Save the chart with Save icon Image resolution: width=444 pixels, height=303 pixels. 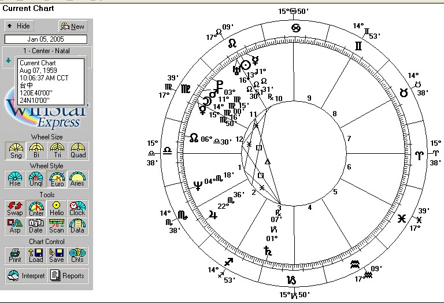pyautogui.click(x=57, y=255)
